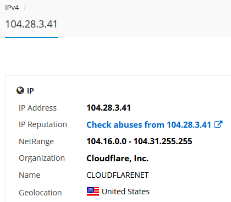This screenshot has width=231, height=202.
Task: Click the CLOUDFLARENET name value
Action: coord(118,175)
